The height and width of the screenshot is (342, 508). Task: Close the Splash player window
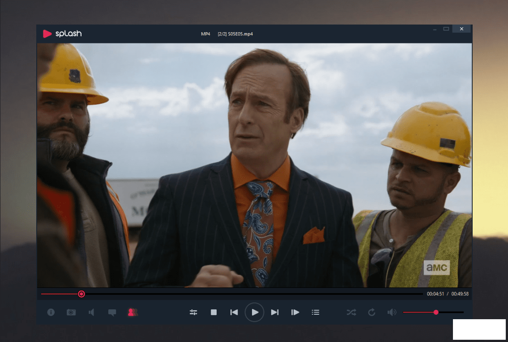461,29
